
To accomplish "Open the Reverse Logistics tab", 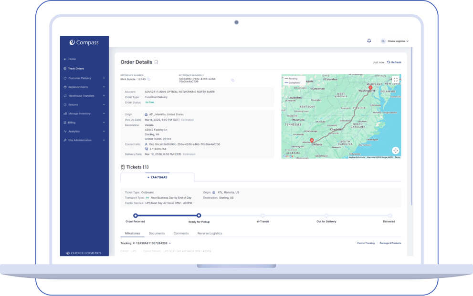I will point(210,233).
